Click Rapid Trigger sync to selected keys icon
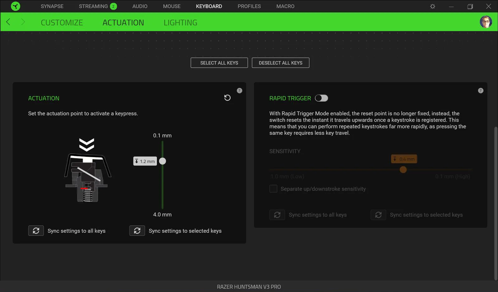The width and height of the screenshot is (498, 292). (x=378, y=215)
